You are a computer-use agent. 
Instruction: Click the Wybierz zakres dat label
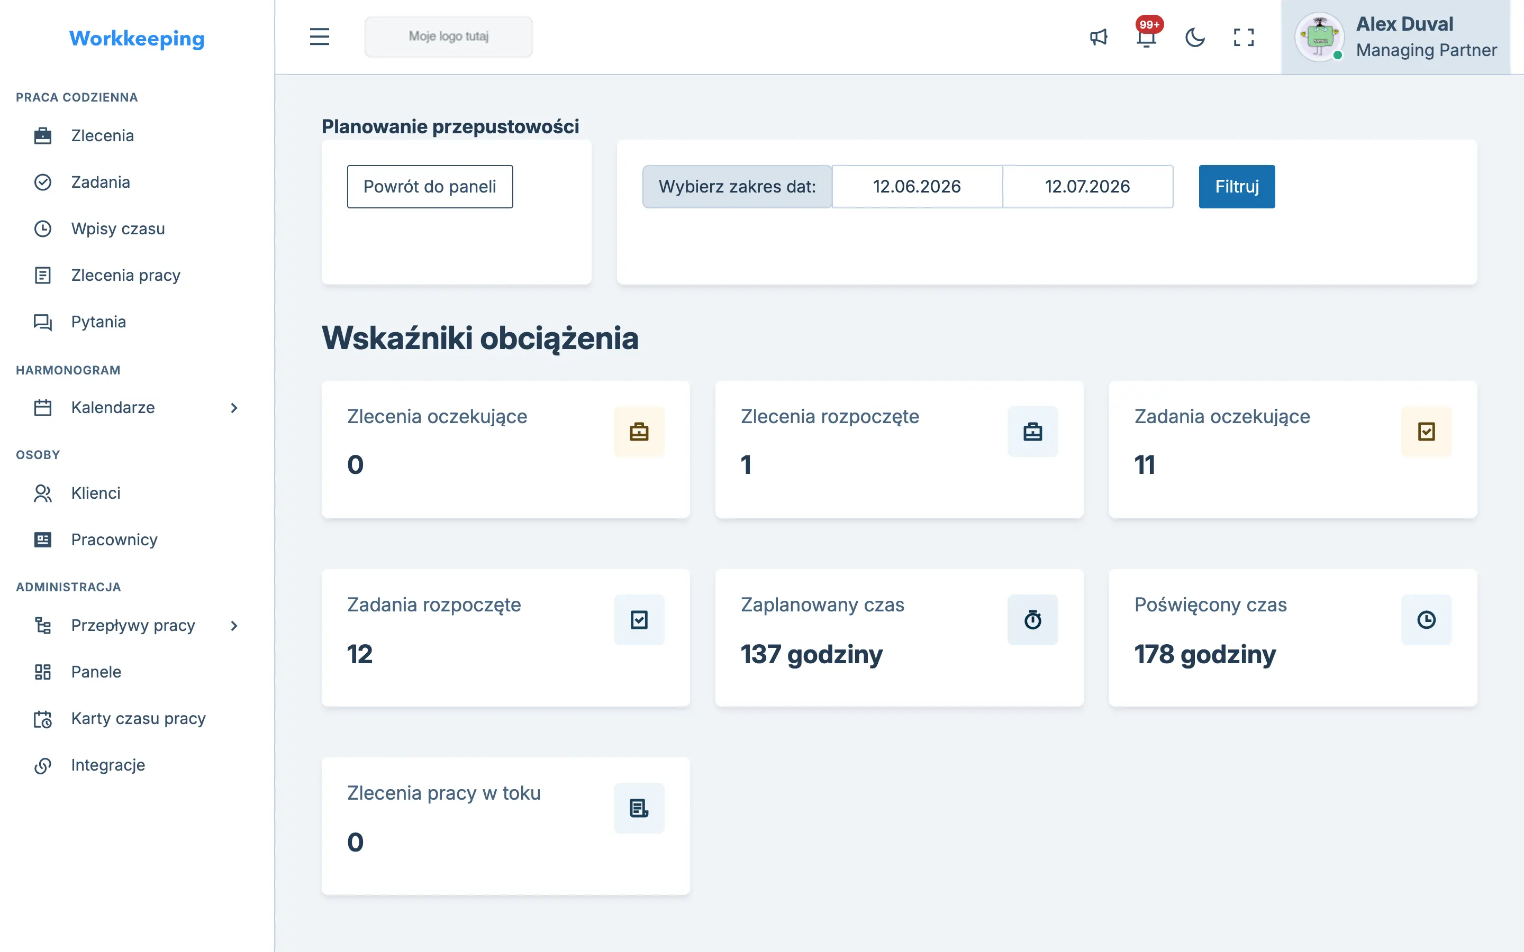737,186
